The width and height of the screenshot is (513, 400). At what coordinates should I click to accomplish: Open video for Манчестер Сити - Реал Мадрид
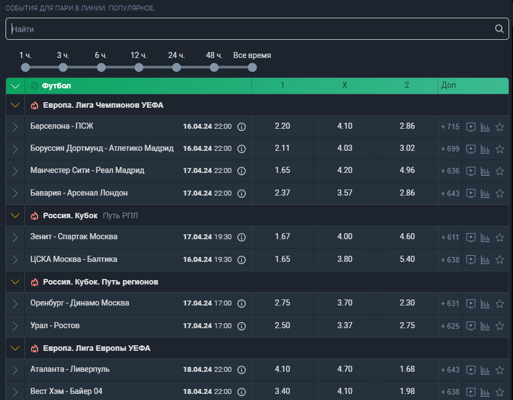471,171
